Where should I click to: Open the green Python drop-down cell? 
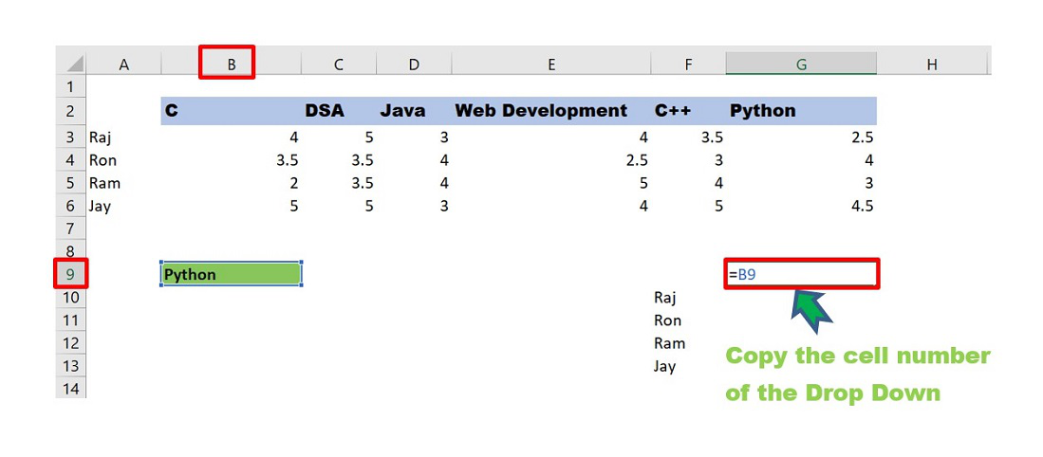click(231, 274)
